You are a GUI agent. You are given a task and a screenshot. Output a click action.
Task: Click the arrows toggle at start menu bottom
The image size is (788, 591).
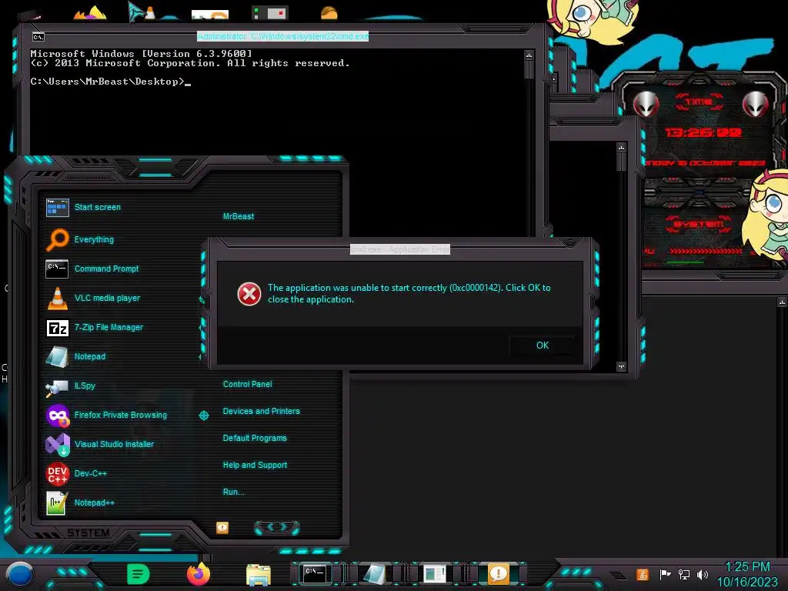pos(277,527)
